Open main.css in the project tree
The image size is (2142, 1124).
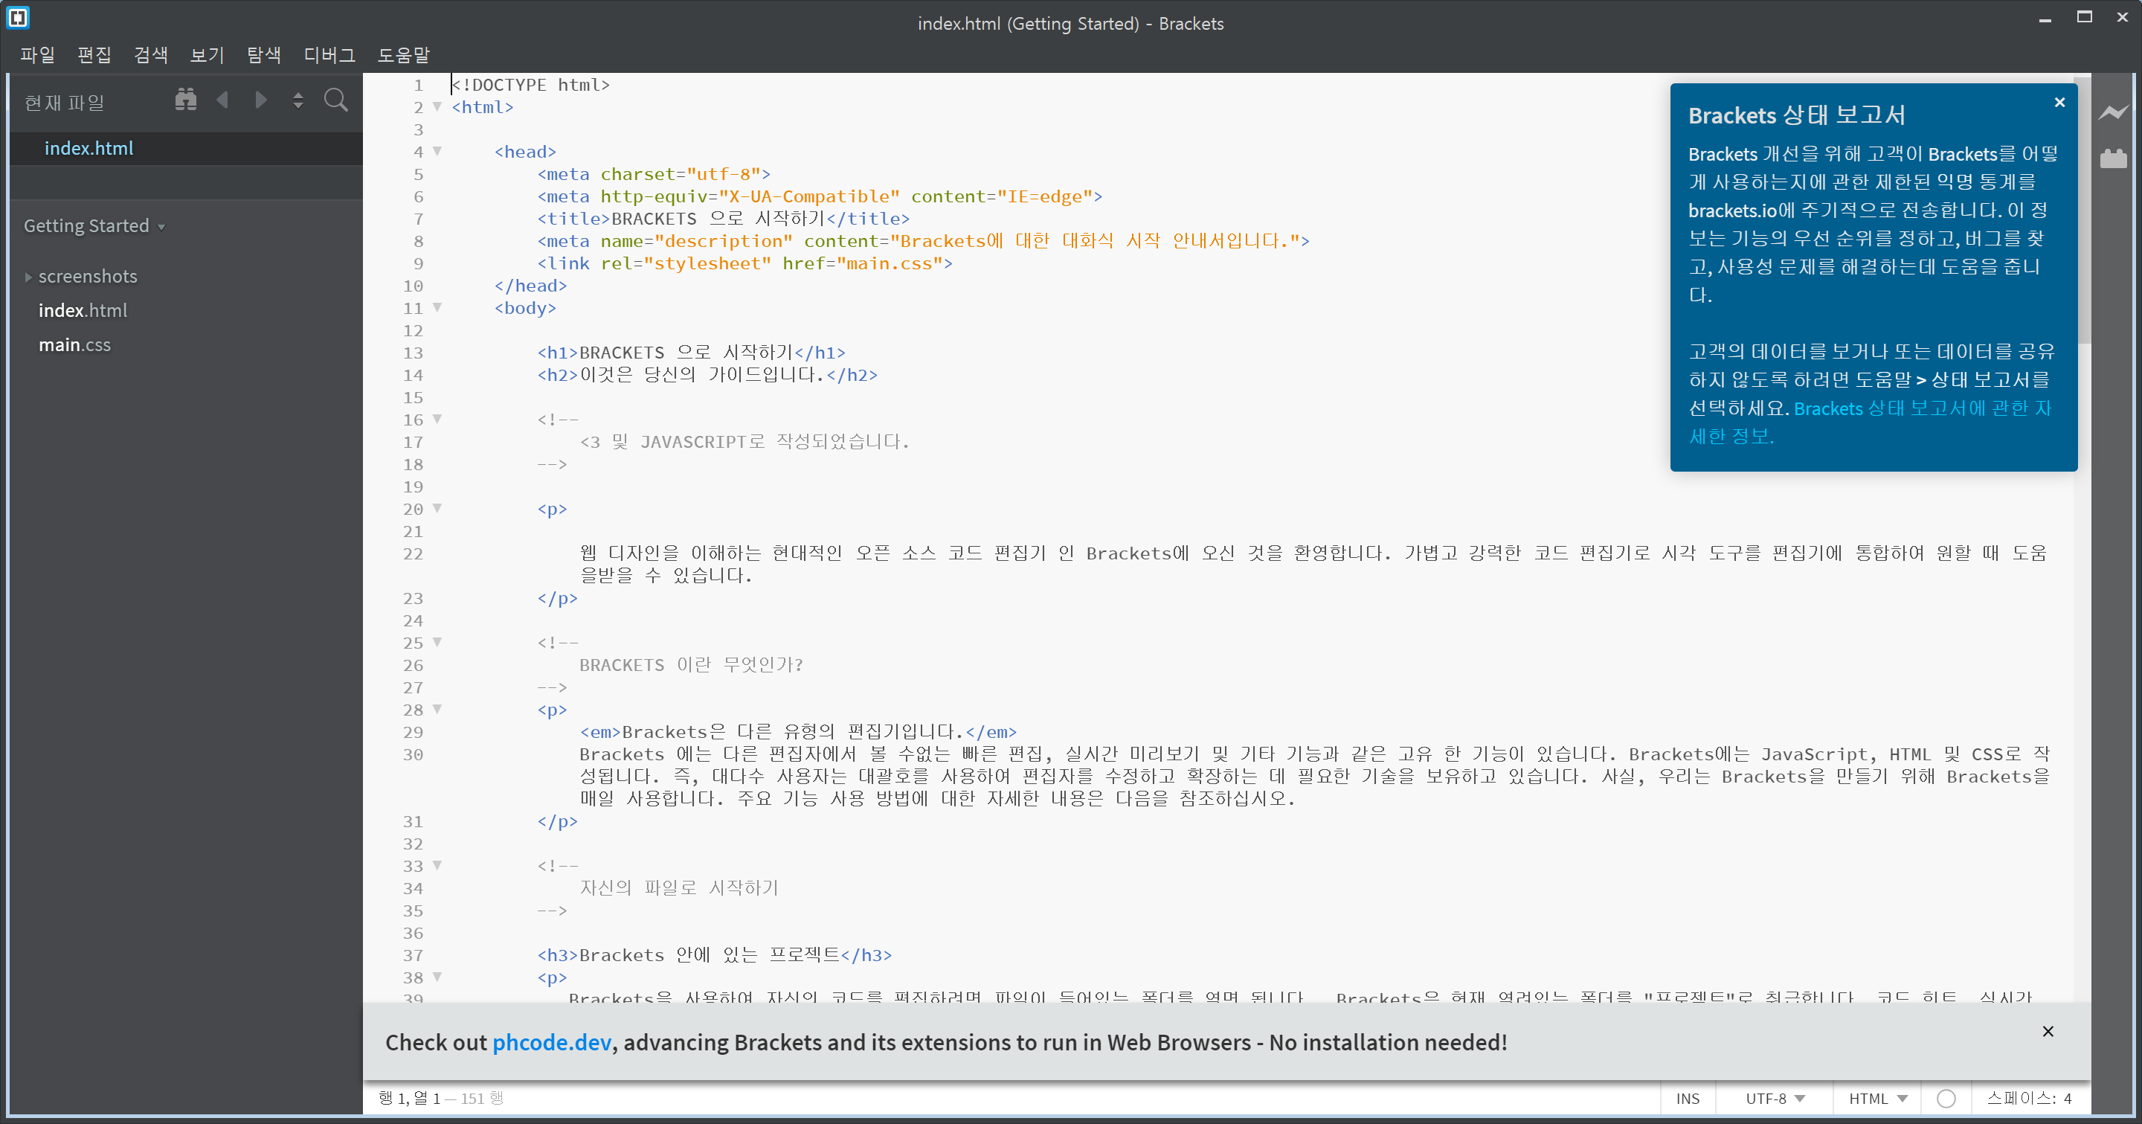click(75, 344)
